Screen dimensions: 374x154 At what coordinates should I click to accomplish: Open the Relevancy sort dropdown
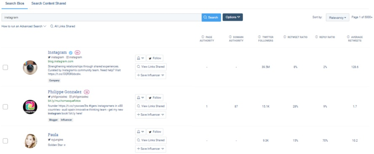click(x=337, y=18)
